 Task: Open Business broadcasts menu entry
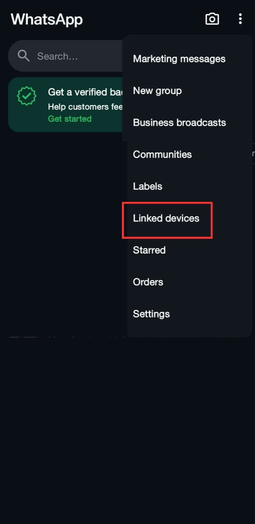click(179, 122)
